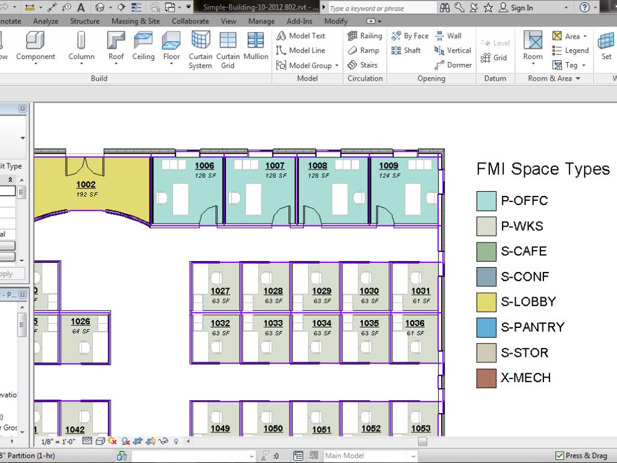This screenshot has width=617, height=463.
Task: Switch to the Collaborate tab
Action: [190, 21]
